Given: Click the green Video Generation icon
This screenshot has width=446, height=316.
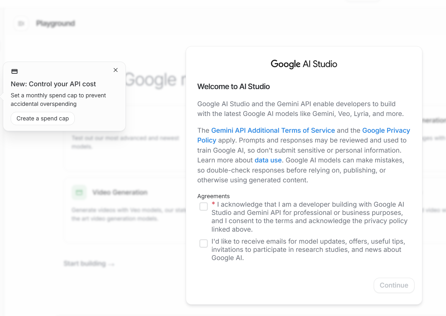Looking at the screenshot, I should coord(79,192).
